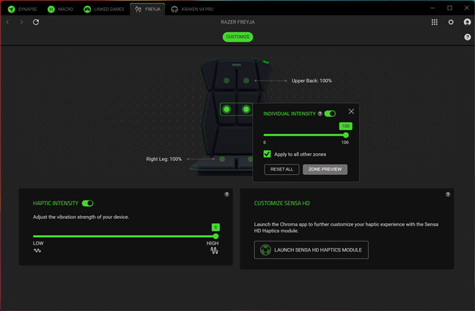Select the upper back right haptic zone

(246, 80)
